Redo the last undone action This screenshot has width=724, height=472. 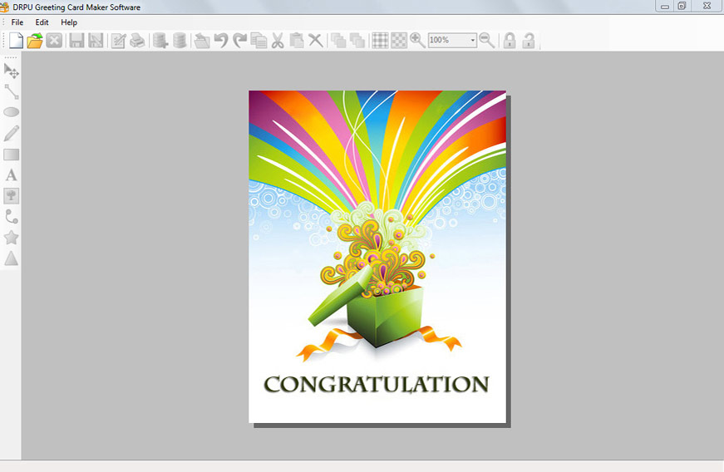239,41
